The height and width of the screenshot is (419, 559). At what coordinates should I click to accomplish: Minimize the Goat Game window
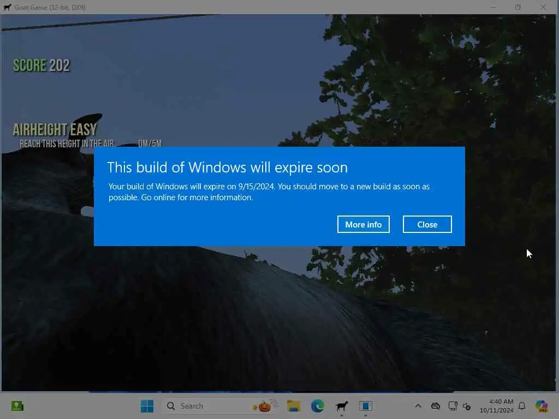point(493,7)
